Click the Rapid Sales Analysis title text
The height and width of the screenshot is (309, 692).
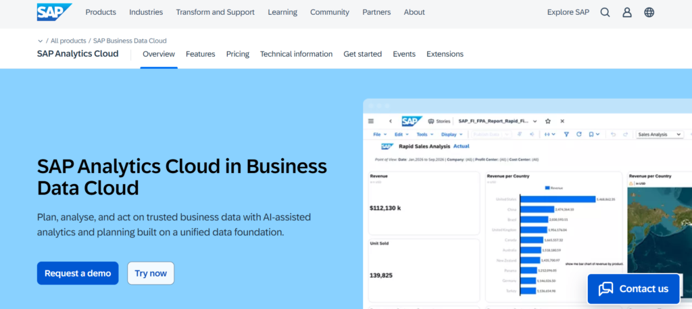[424, 146]
